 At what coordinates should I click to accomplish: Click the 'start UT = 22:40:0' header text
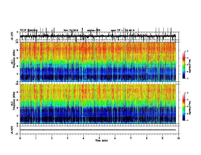[123, 30]
